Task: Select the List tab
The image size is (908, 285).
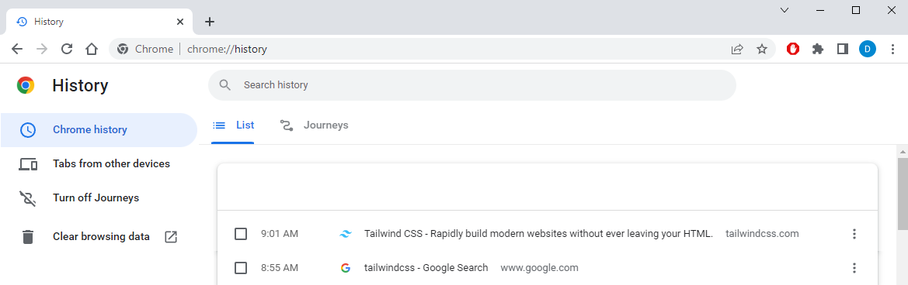Action: (233, 125)
